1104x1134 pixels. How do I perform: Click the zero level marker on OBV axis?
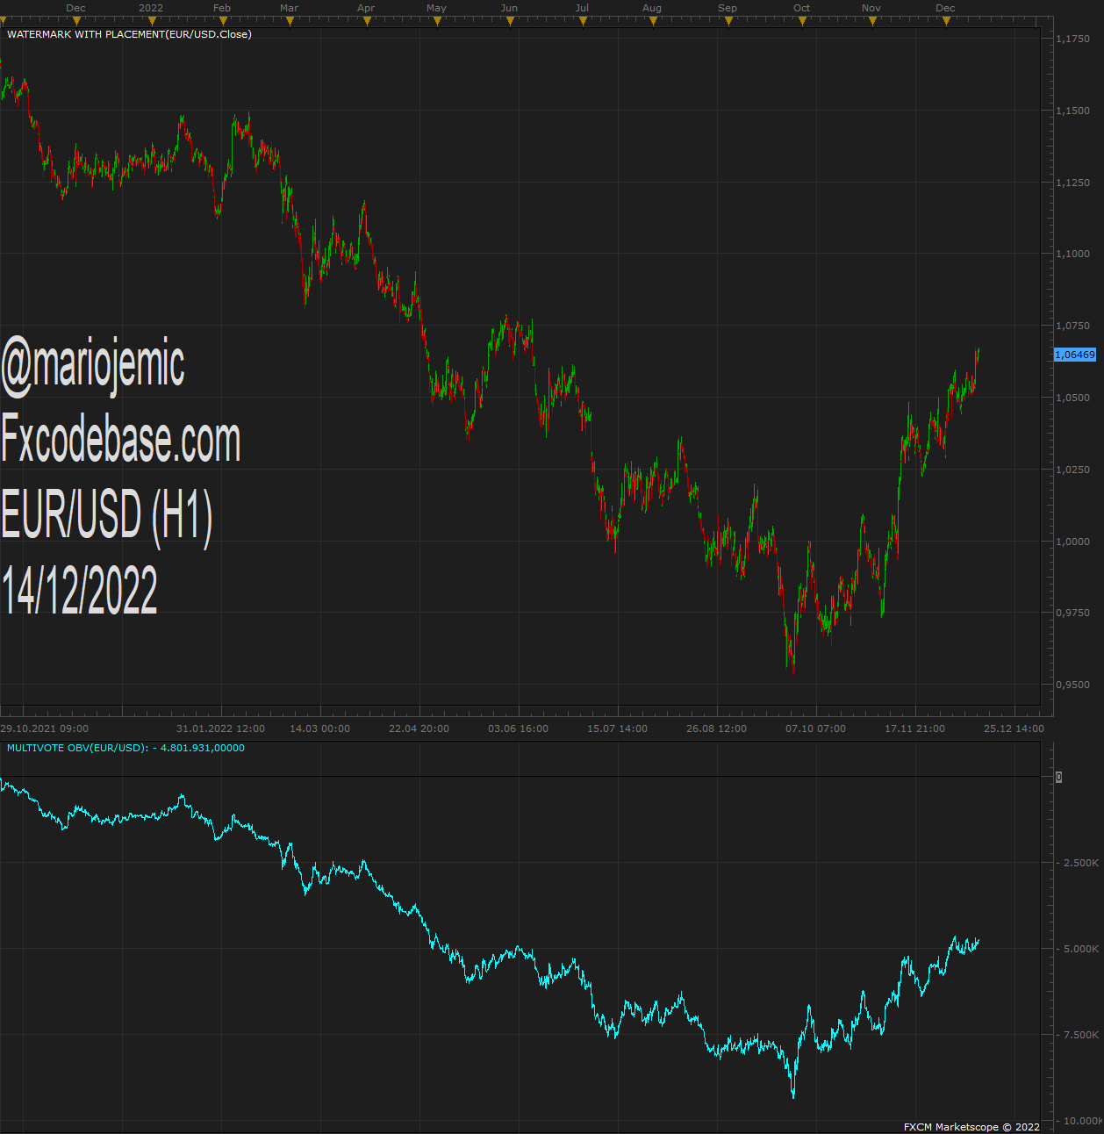point(1059,777)
